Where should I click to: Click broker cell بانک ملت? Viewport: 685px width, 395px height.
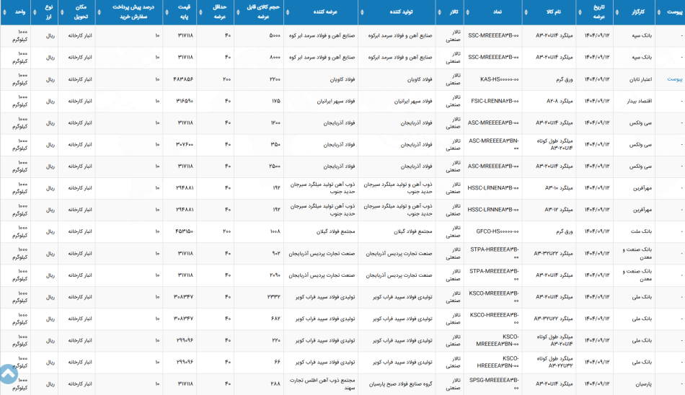635,231
